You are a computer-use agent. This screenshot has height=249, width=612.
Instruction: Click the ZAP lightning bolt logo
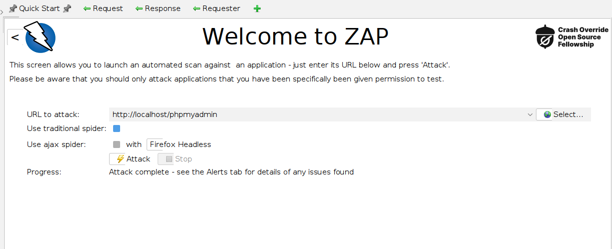coord(40,36)
